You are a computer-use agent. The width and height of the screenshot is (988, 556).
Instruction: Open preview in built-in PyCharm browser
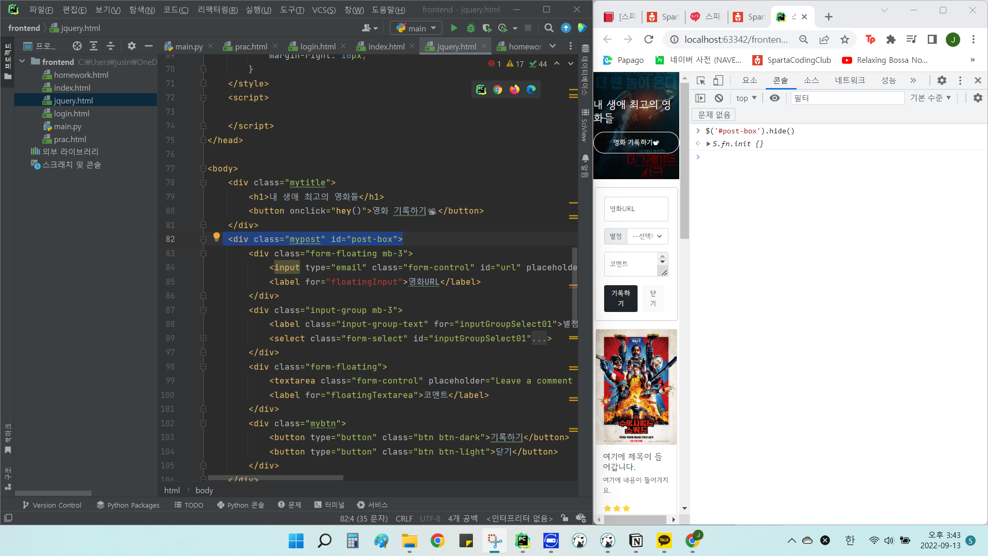click(x=481, y=90)
